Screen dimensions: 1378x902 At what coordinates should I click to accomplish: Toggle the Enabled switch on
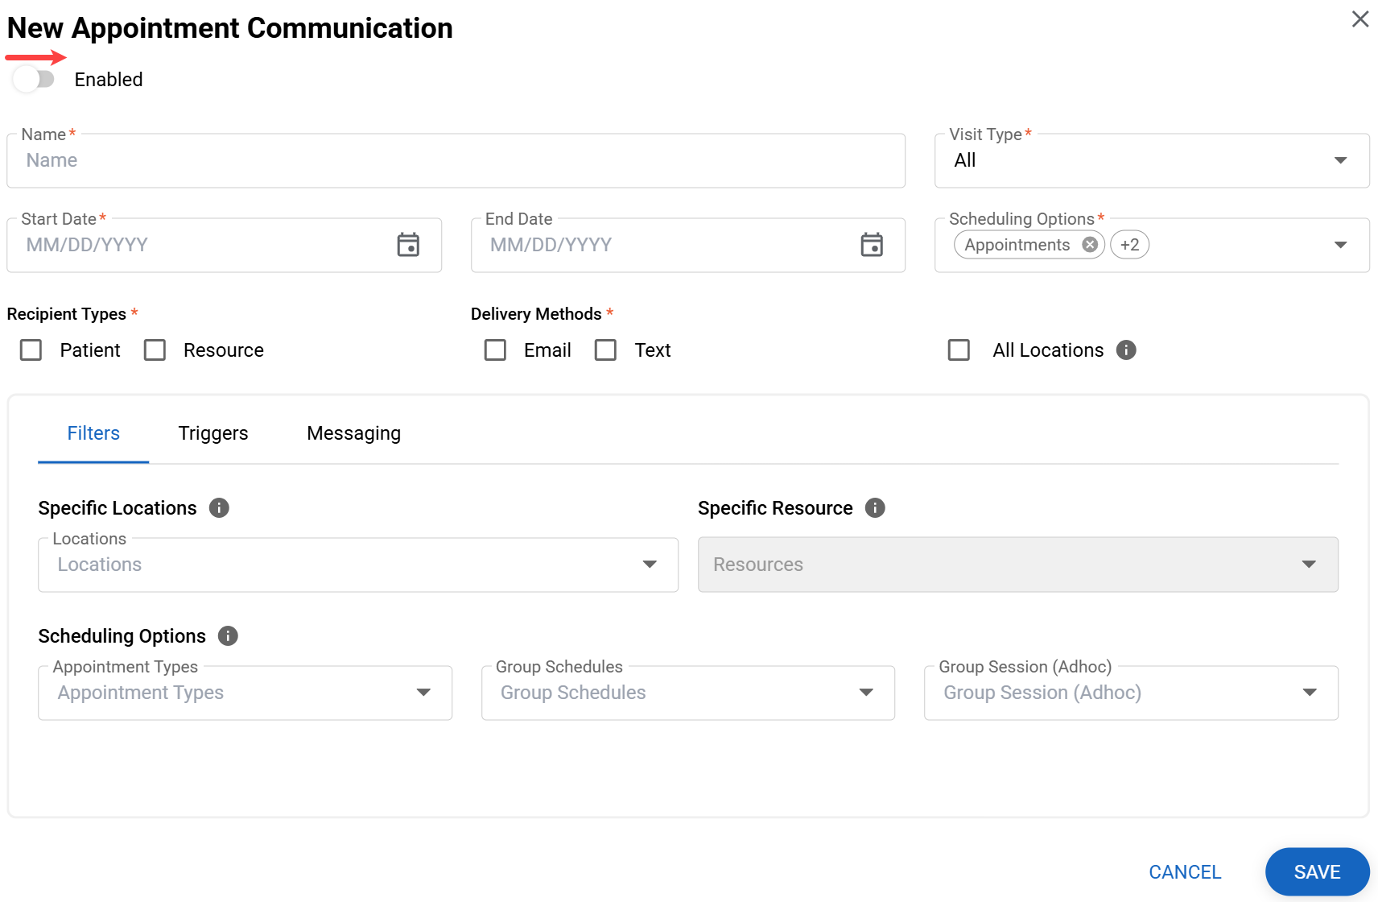point(34,80)
